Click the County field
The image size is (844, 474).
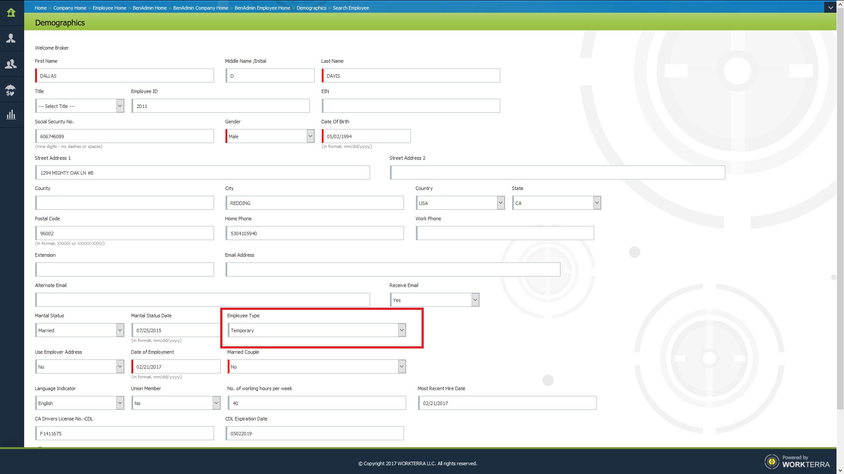(x=124, y=203)
